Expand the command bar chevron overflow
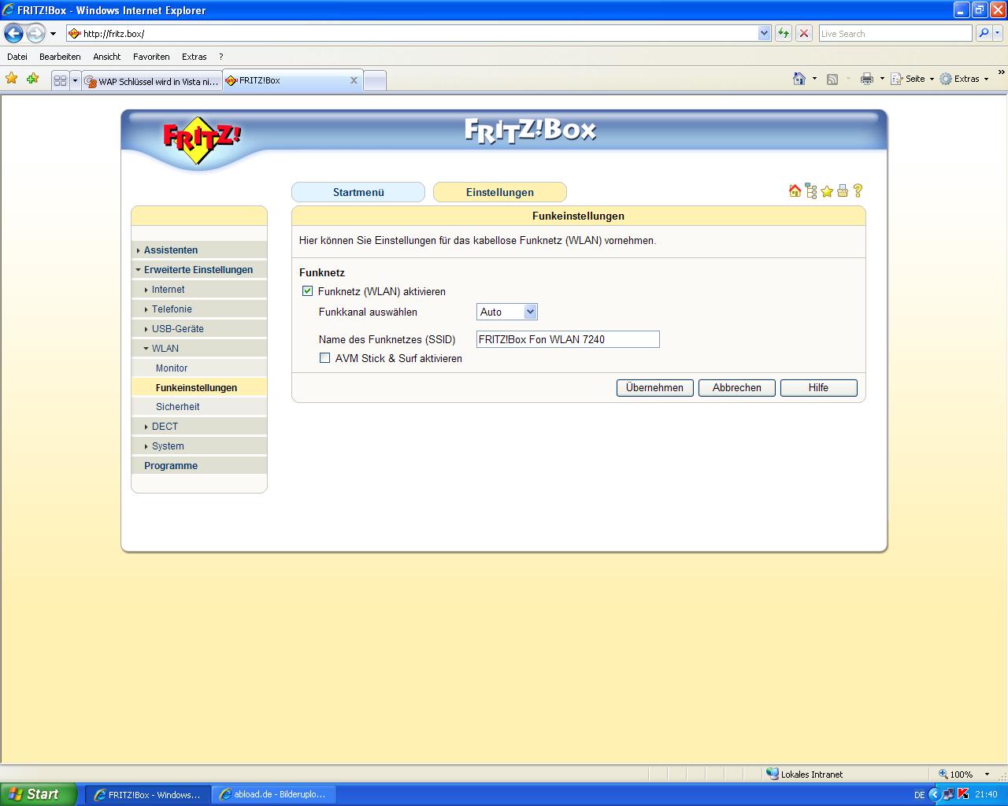Image resolution: width=1008 pixels, height=806 pixels. click(x=1001, y=73)
